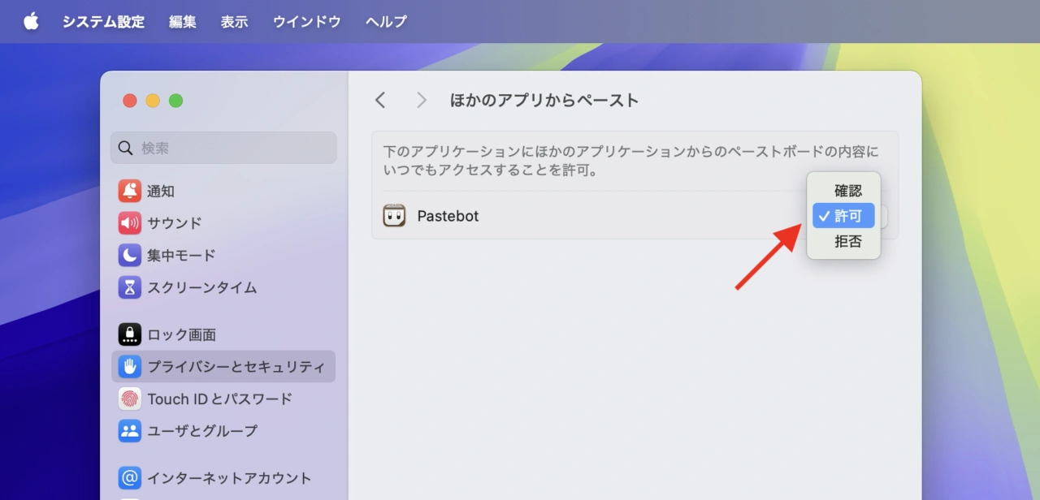
Task: Click the Sound speaker icon
Action: tap(129, 223)
